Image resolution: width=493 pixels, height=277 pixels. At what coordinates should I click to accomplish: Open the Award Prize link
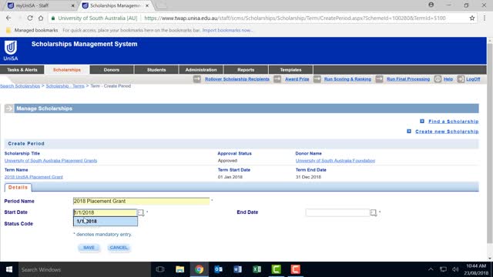pyautogui.click(x=297, y=79)
